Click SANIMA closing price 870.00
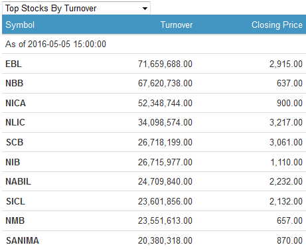This screenshot has width=306, height=249. coord(289,240)
